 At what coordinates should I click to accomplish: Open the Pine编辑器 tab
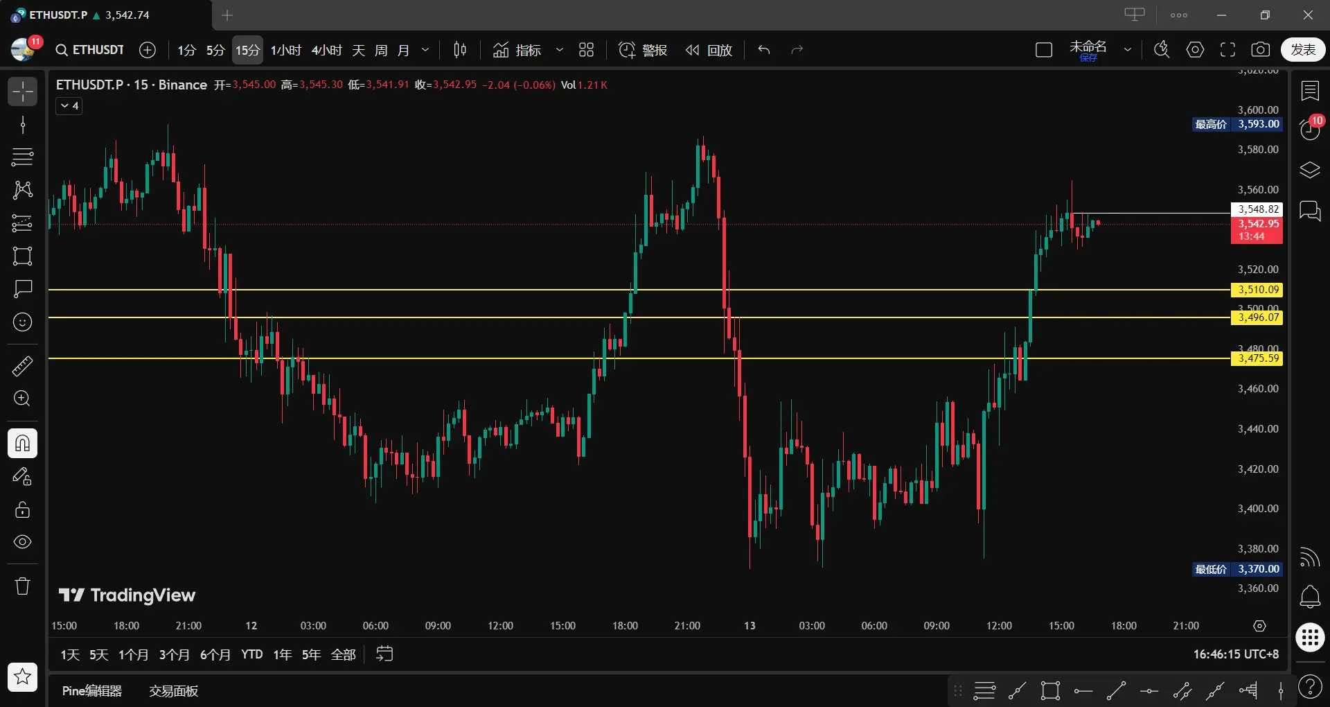[92, 691]
